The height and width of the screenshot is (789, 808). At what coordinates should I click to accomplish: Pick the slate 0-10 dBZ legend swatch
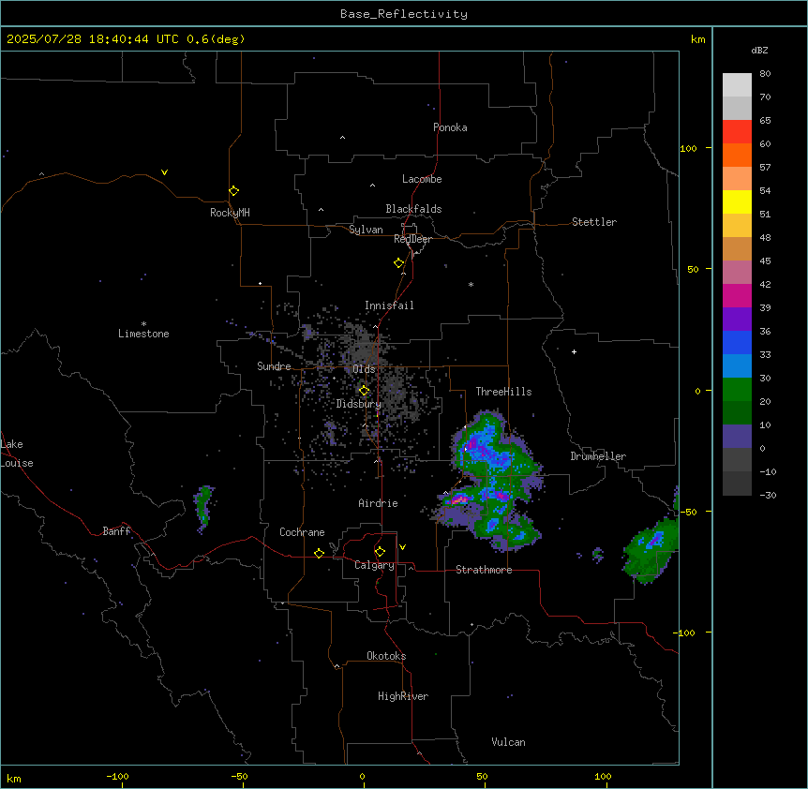[x=737, y=437]
